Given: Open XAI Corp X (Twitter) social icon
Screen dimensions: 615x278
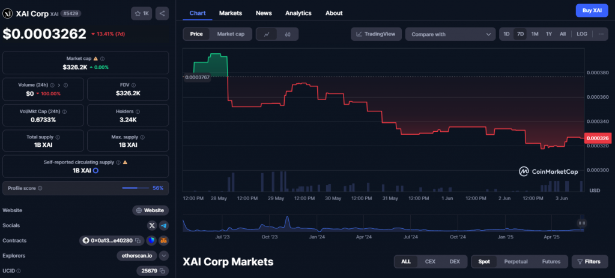Looking at the screenshot, I should (152, 225).
